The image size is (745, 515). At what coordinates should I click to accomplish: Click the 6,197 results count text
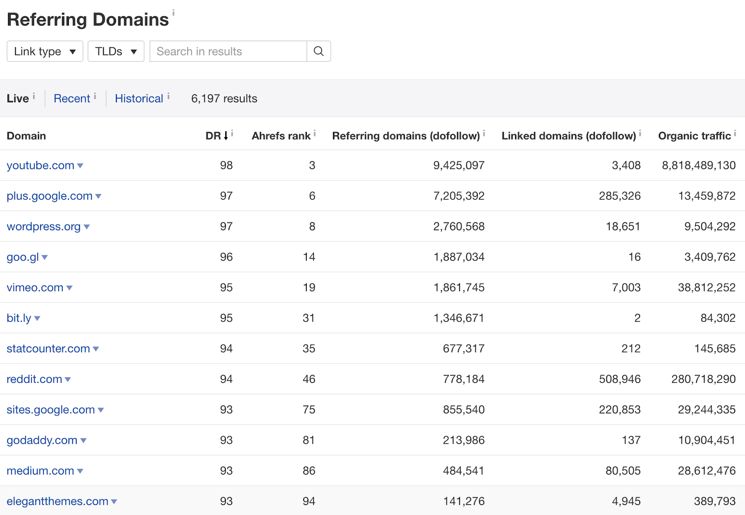224,99
